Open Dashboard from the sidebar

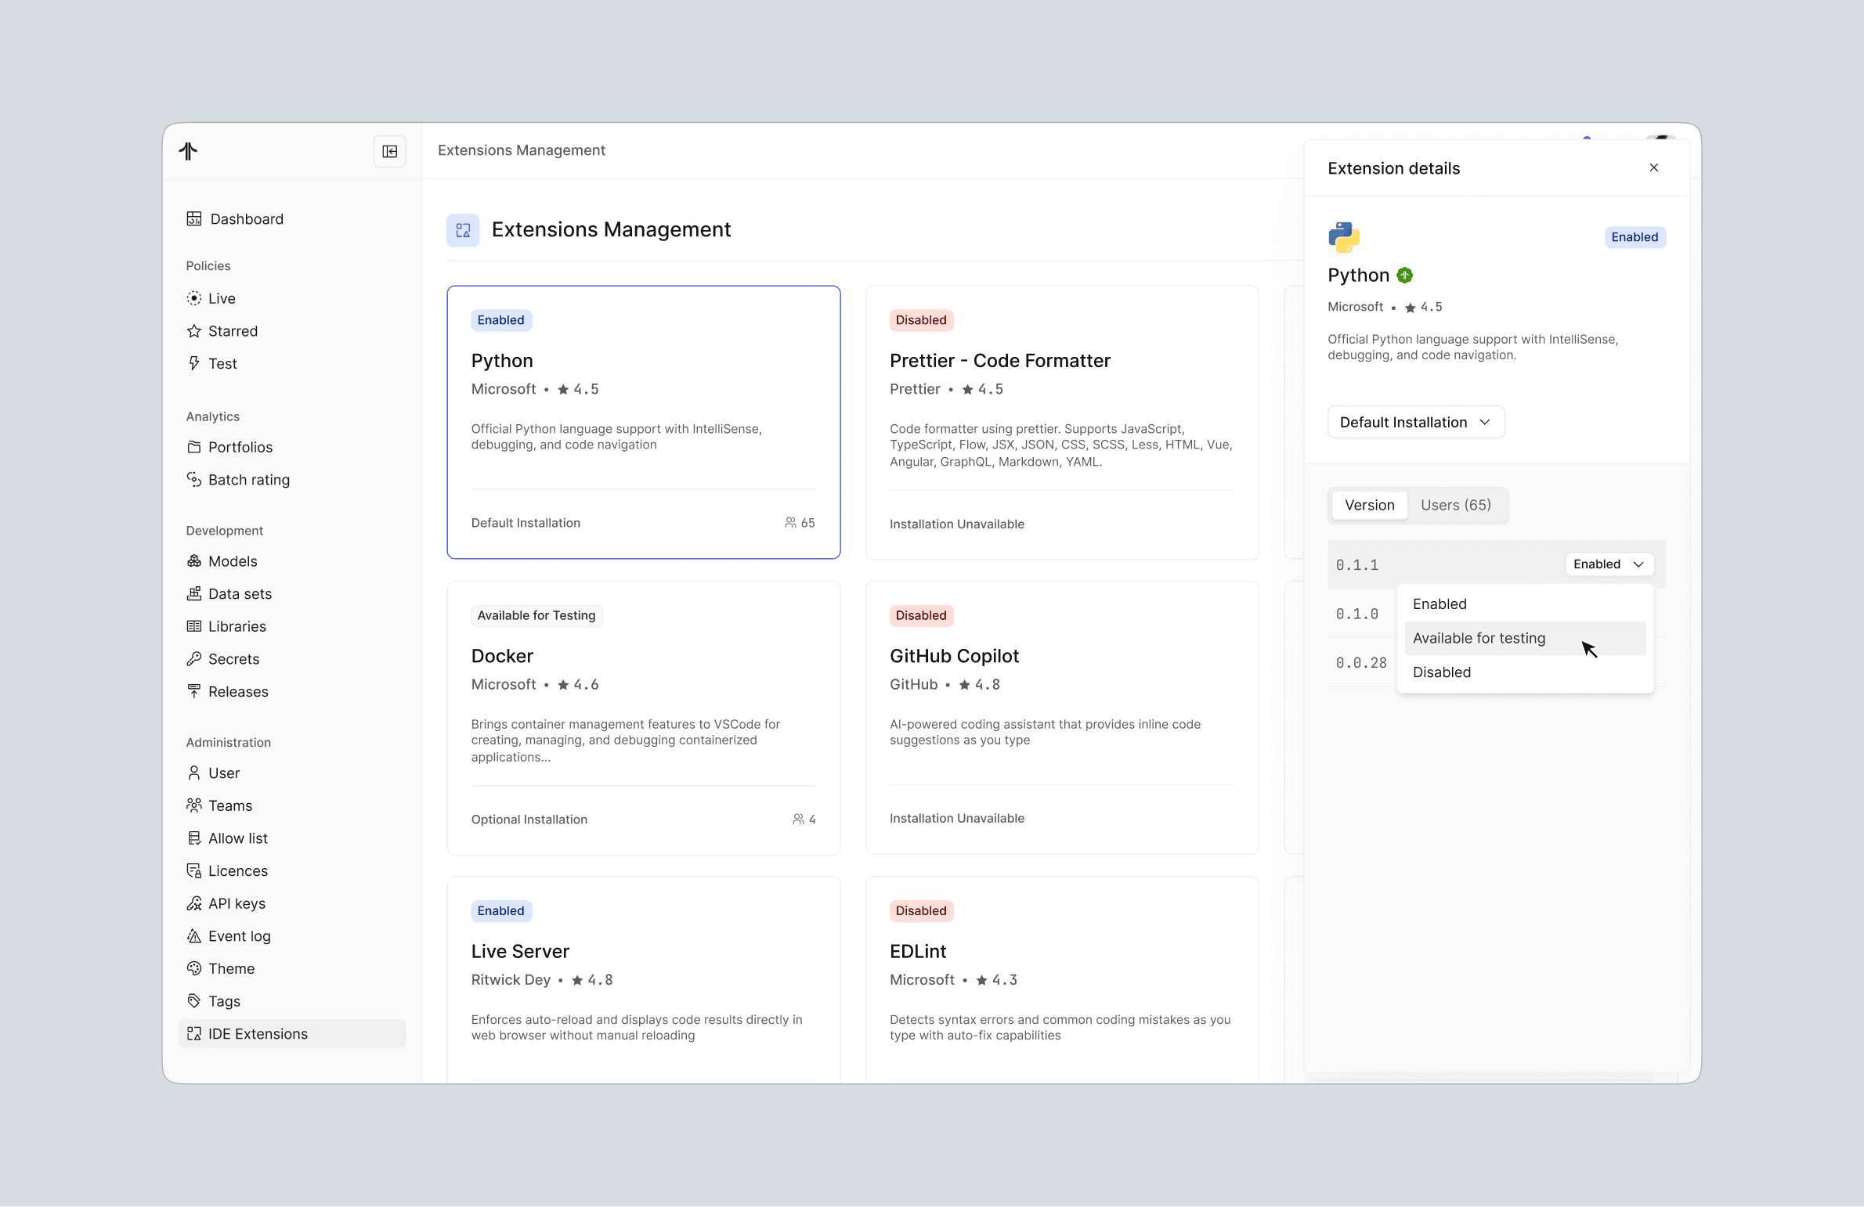tap(246, 219)
